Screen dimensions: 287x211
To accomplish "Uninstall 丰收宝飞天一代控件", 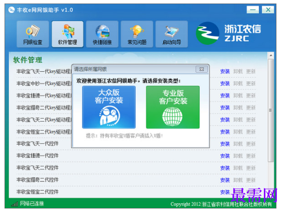I will pos(238,144).
